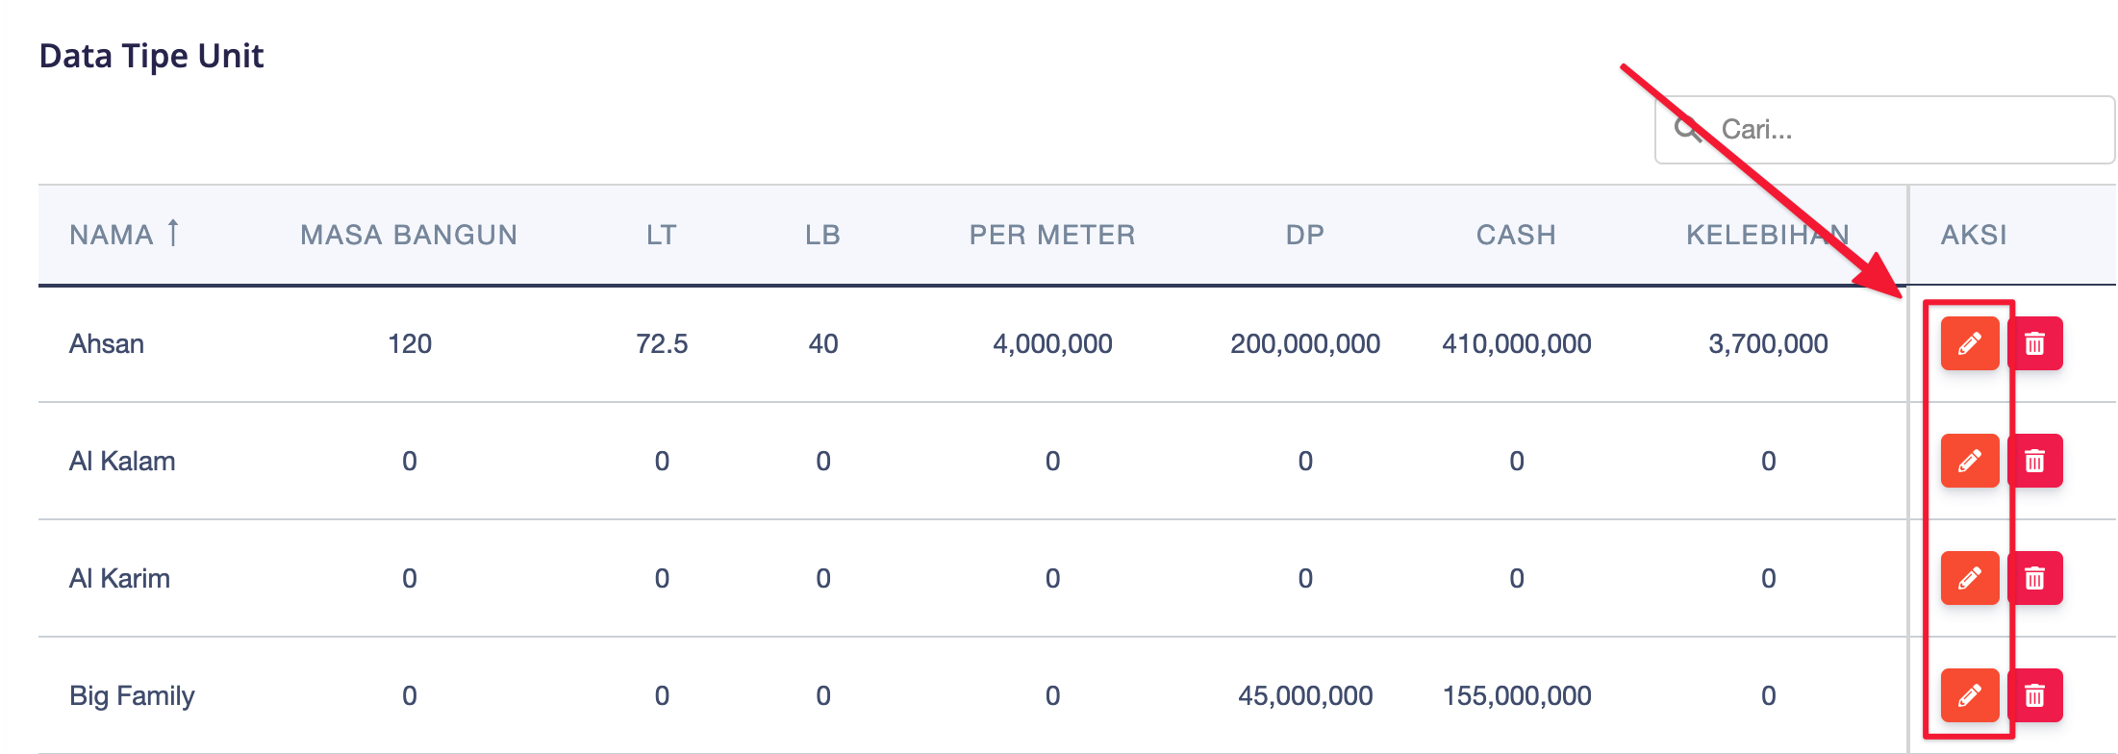Edit the Big Family entry

(x=1969, y=695)
